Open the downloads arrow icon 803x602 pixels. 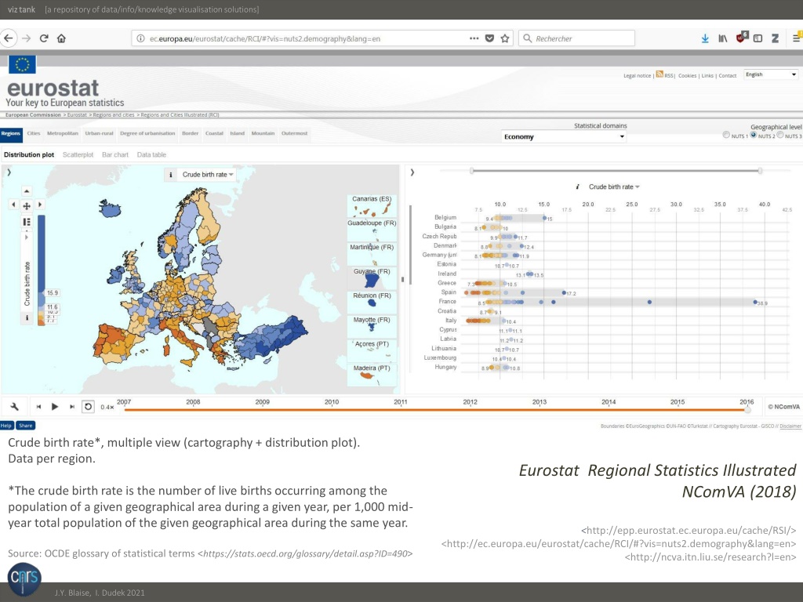[x=705, y=38]
